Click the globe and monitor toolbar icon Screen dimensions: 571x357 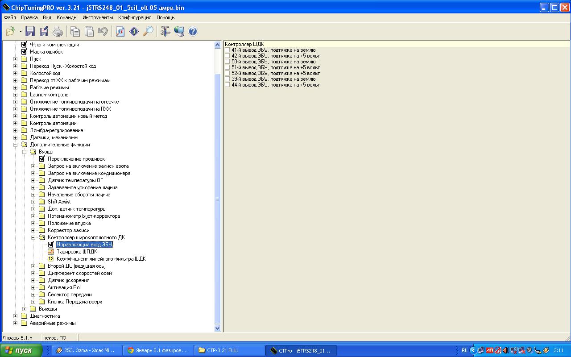click(179, 31)
